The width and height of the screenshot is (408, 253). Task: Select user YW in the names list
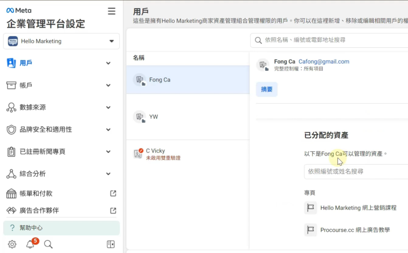pyautogui.click(x=153, y=117)
